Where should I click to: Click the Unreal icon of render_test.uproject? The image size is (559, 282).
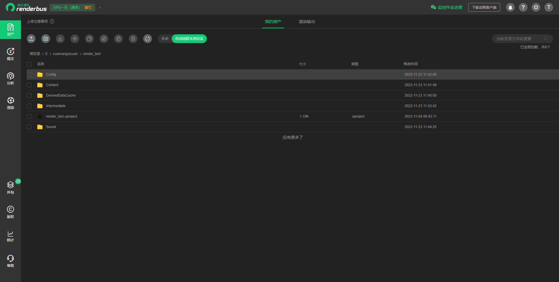coord(40,116)
